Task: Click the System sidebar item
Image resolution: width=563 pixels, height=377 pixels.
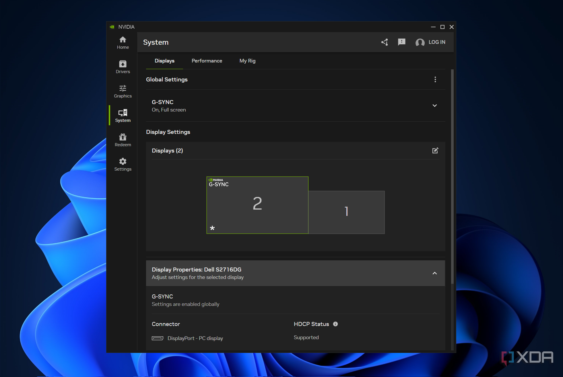Action: (123, 116)
